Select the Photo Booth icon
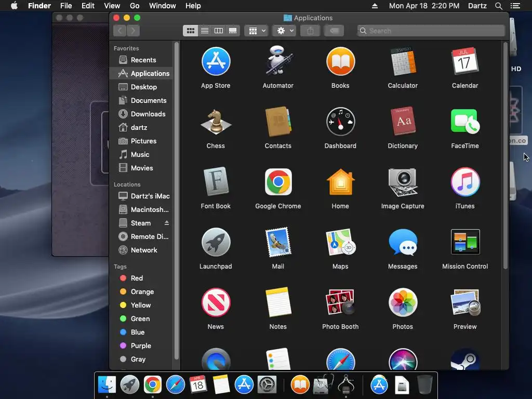The image size is (532, 399). tap(340, 302)
